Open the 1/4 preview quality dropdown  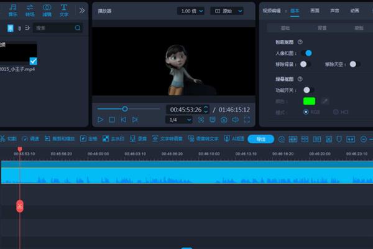pos(179,120)
